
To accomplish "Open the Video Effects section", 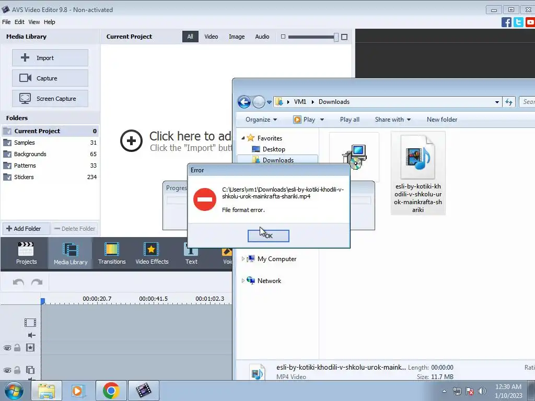I will click(x=152, y=253).
